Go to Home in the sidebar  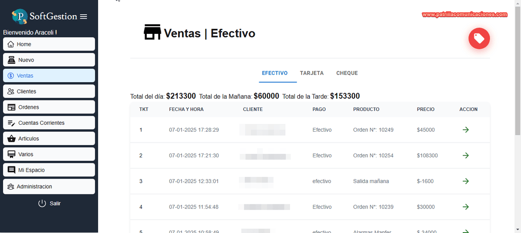(49, 44)
